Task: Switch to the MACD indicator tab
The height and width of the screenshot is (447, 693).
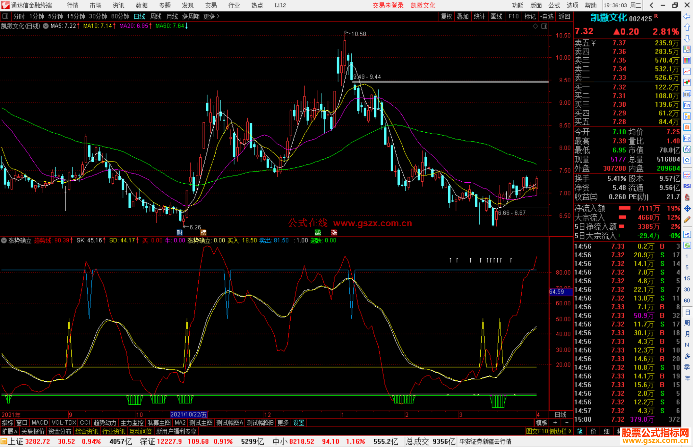Action: 40,423
